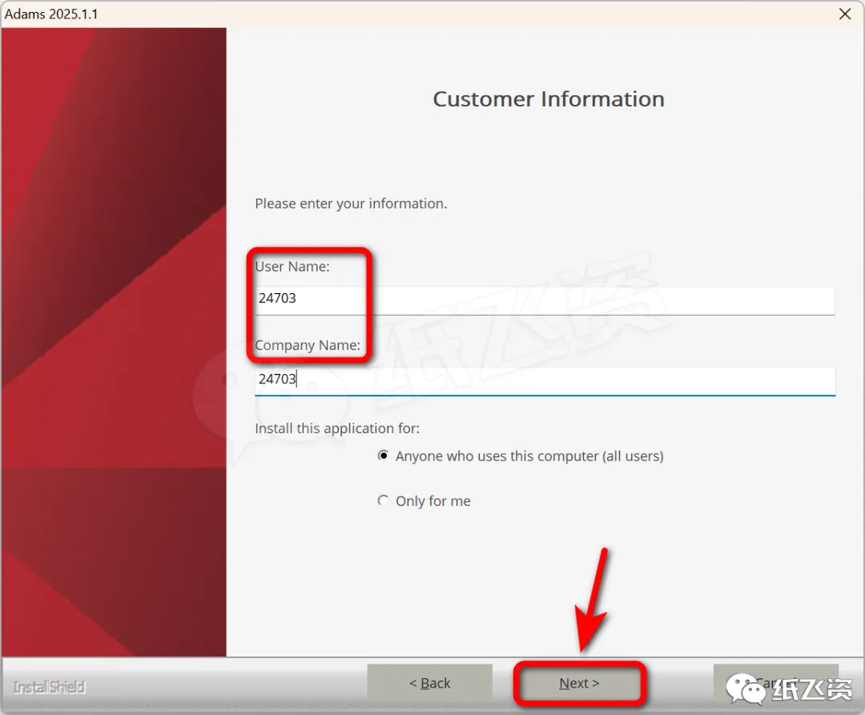Screen dimensions: 865x715
Task: Focus the Company Name input field
Action: click(x=545, y=381)
